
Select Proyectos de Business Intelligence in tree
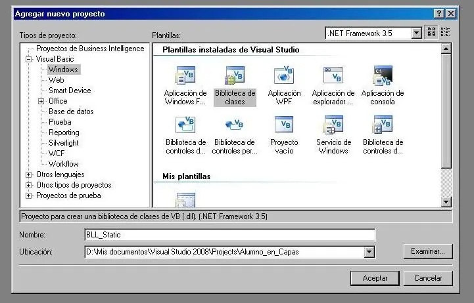pos(90,49)
